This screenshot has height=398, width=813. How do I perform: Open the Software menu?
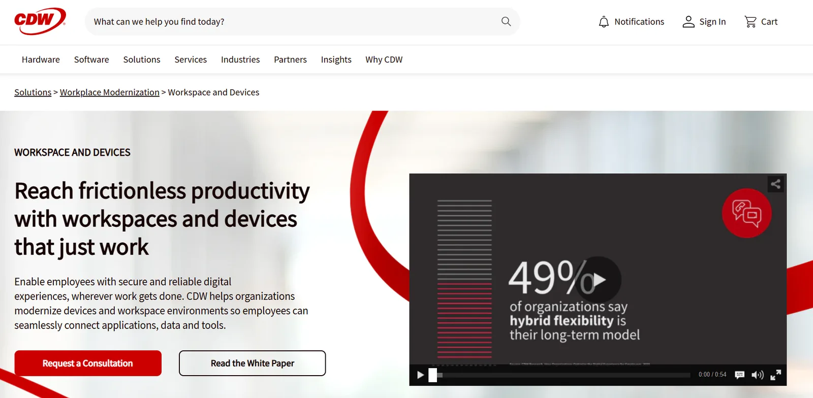[x=91, y=59]
